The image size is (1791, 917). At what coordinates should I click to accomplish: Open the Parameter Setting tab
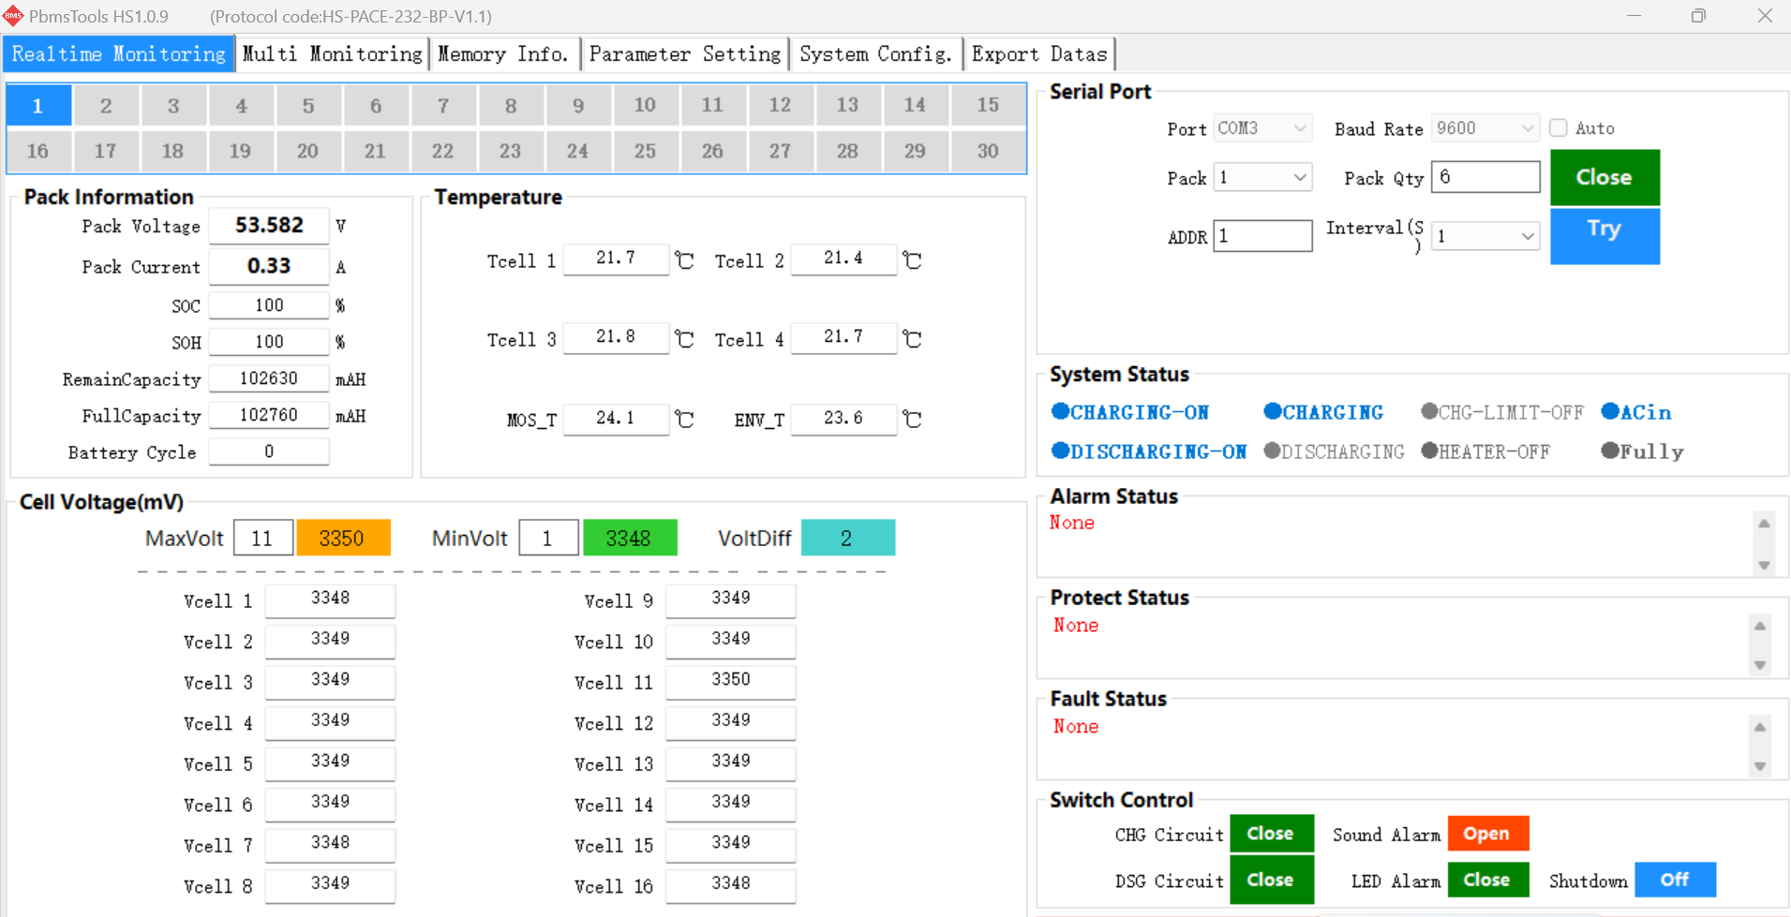685,54
